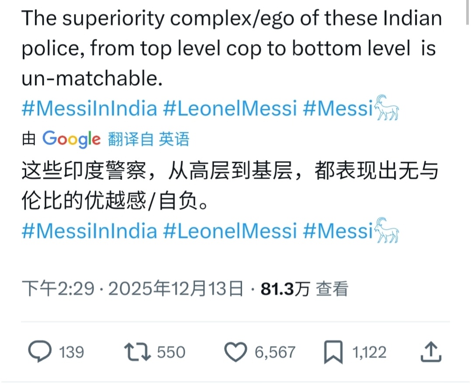Bookmark the tweet using bookmark icon
The width and height of the screenshot is (471, 387).
(333, 352)
